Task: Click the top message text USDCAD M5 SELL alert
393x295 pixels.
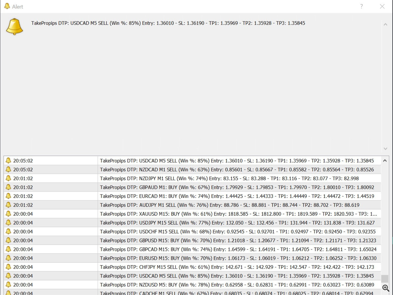Action: (x=168, y=23)
